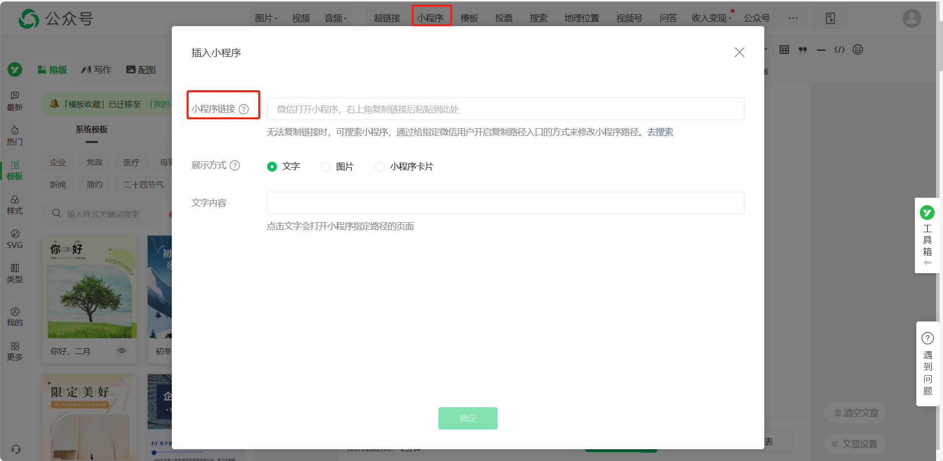
Task: Click 视频号 in the top toolbar
Action: [x=629, y=18]
